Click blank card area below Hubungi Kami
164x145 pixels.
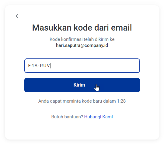[x=82, y=130]
